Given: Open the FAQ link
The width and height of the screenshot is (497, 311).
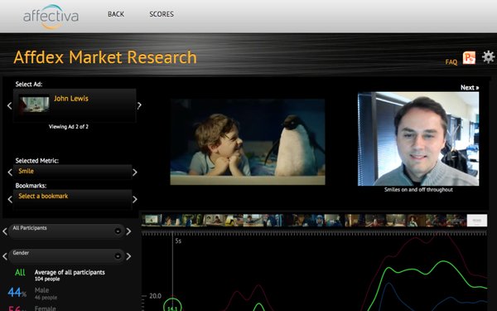Looking at the screenshot, I should pos(451,62).
